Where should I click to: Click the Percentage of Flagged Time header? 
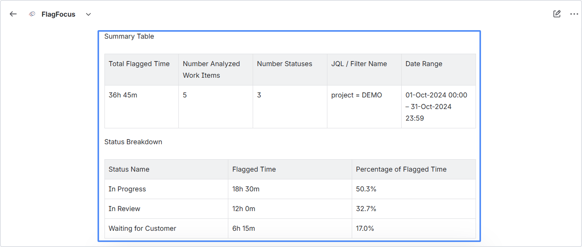(x=414, y=169)
